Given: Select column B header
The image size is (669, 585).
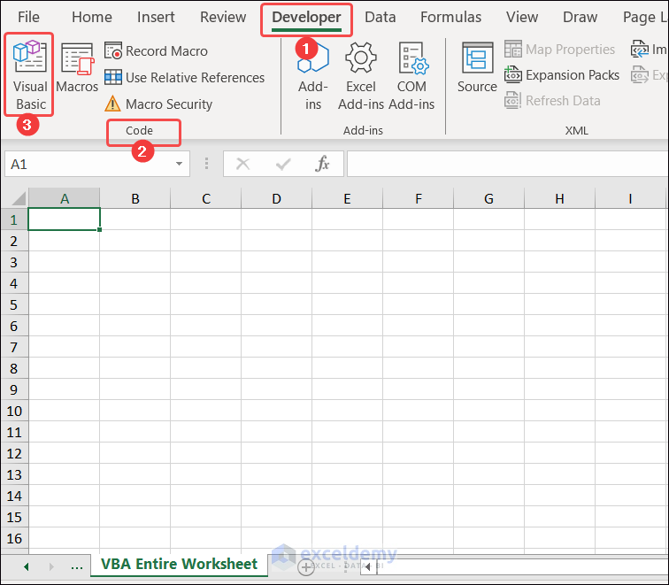Looking at the screenshot, I should pyautogui.click(x=135, y=198).
